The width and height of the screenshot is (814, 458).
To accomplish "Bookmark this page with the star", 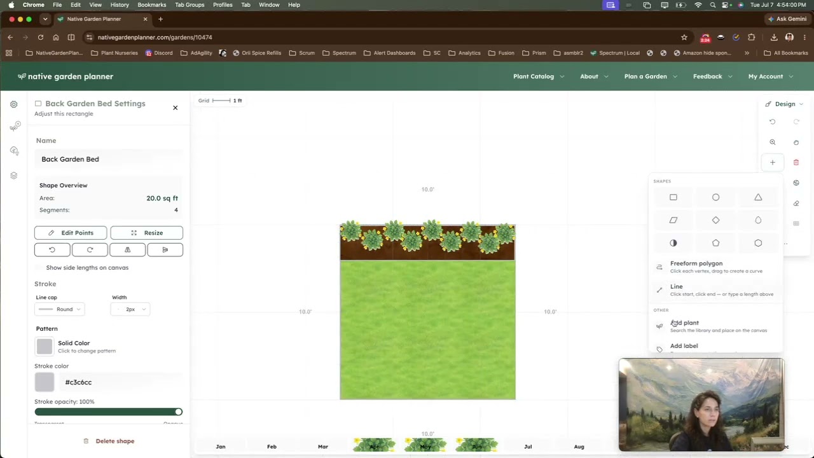I will point(684,38).
